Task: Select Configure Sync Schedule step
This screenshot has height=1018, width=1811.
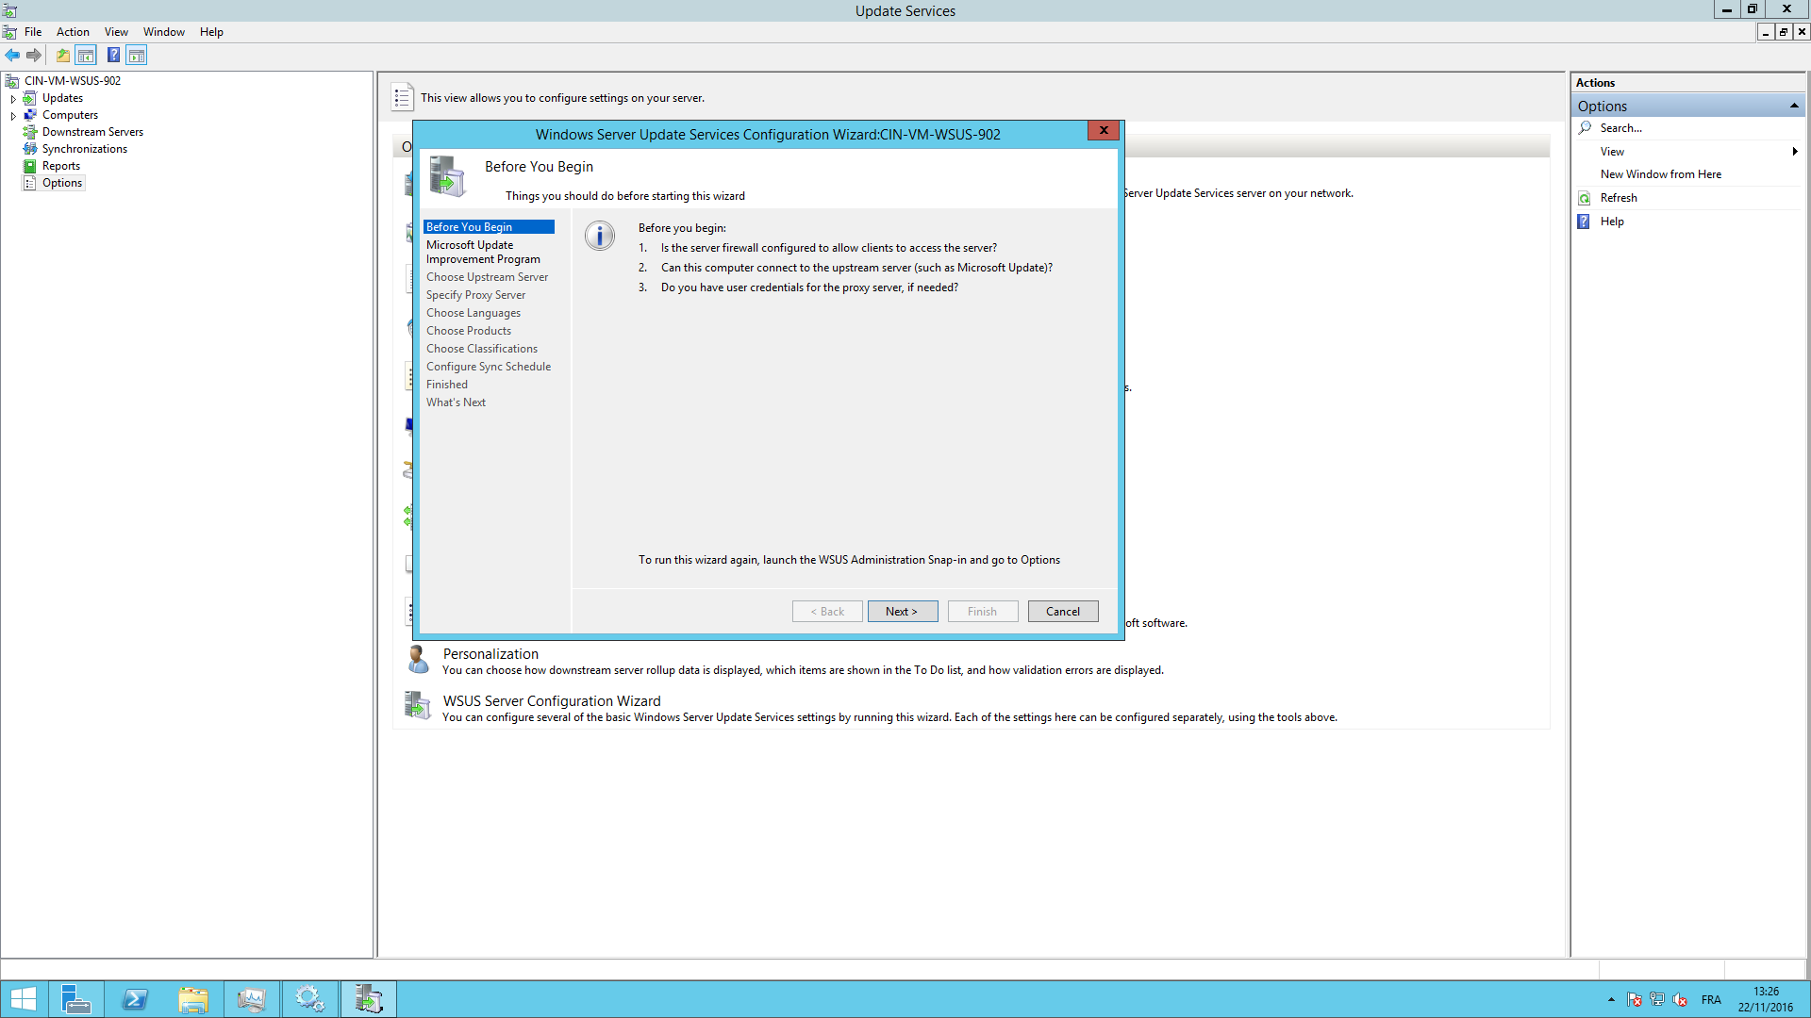Action: pyautogui.click(x=488, y=367)
